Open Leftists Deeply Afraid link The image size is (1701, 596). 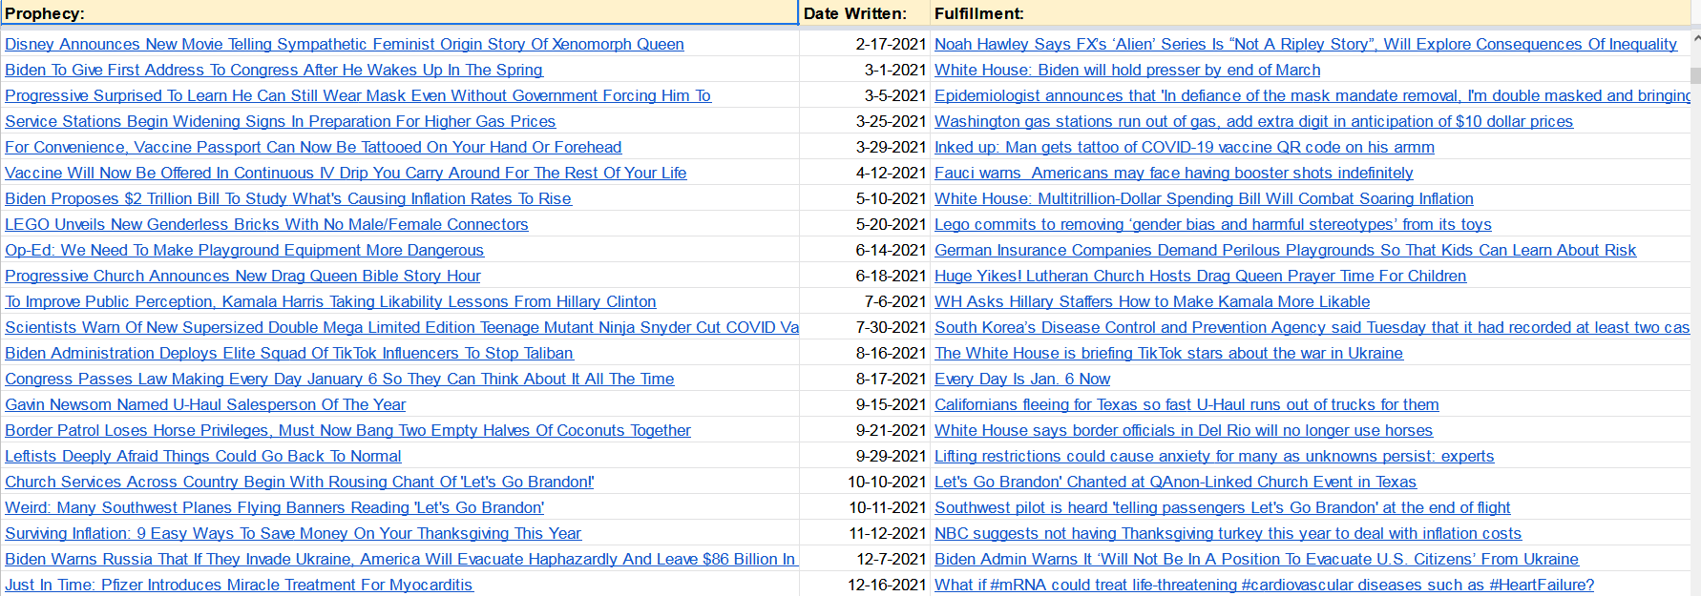coord(203,456)
